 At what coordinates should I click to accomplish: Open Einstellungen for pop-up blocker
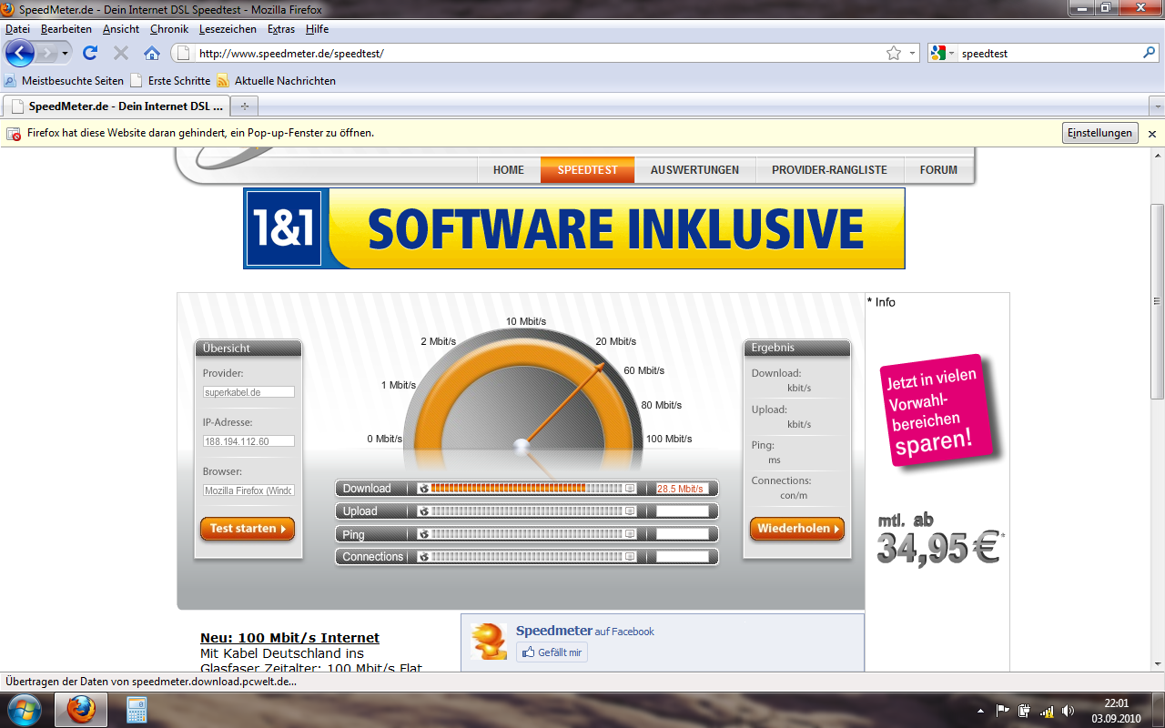pos(1099,133)
